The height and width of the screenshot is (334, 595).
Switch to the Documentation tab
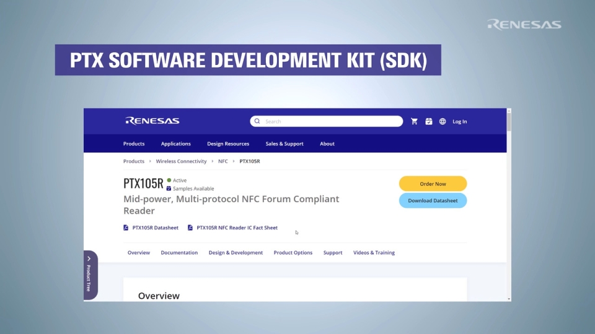[x=179, y=252]
